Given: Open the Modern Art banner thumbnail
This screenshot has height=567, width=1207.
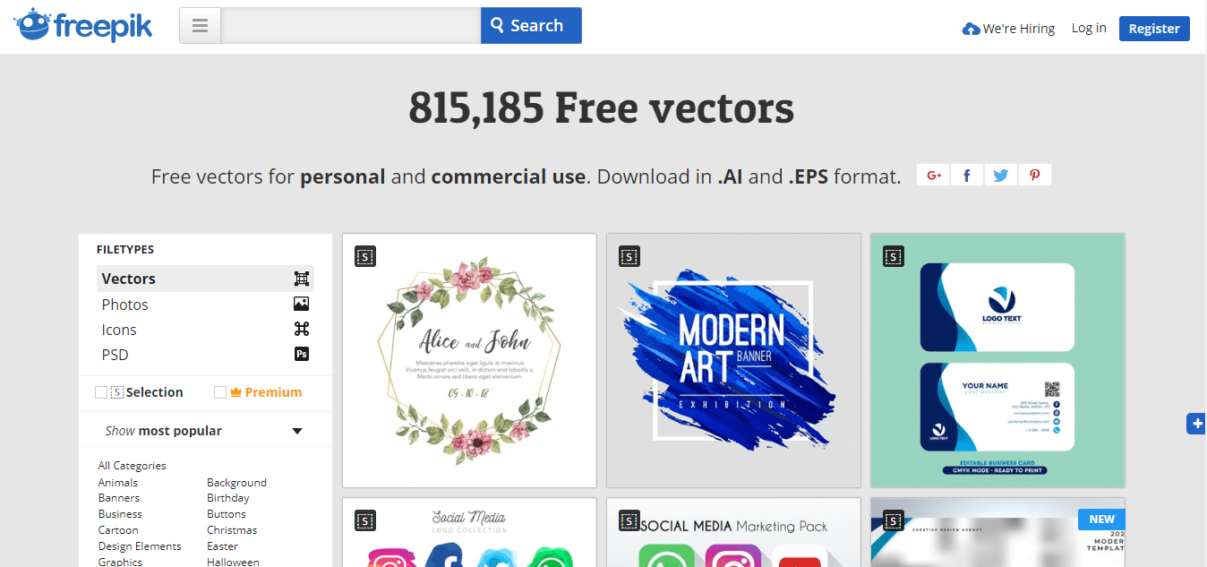Looking at the screenshot, I should (733, 358).
